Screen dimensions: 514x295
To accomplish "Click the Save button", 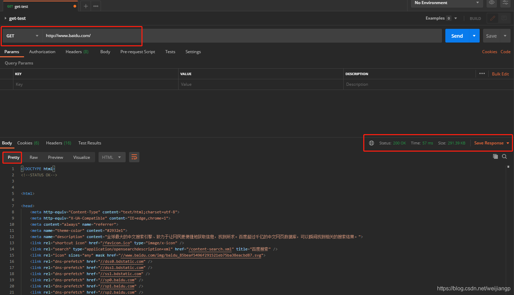I will coord(491,36).
